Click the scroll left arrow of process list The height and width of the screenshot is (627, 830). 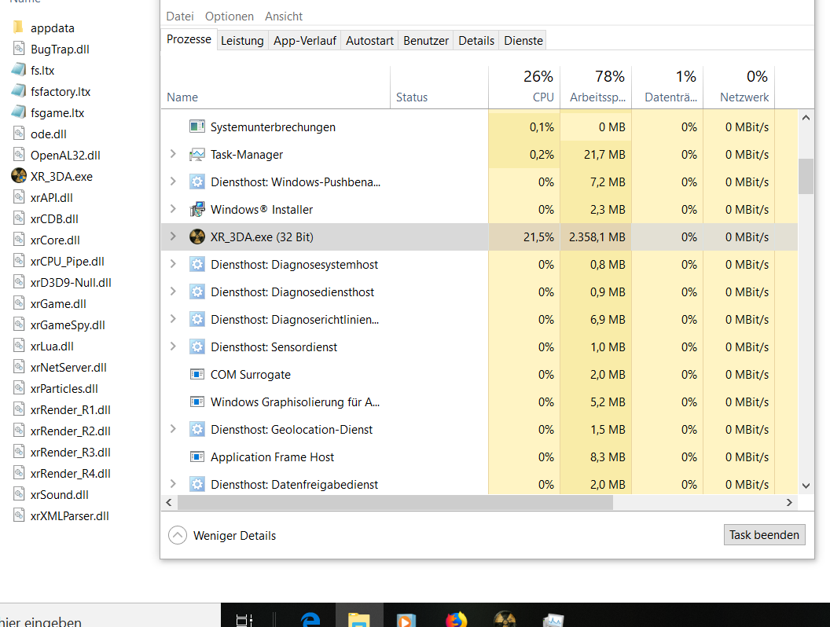pyautogui.click(x=169, y=502)
